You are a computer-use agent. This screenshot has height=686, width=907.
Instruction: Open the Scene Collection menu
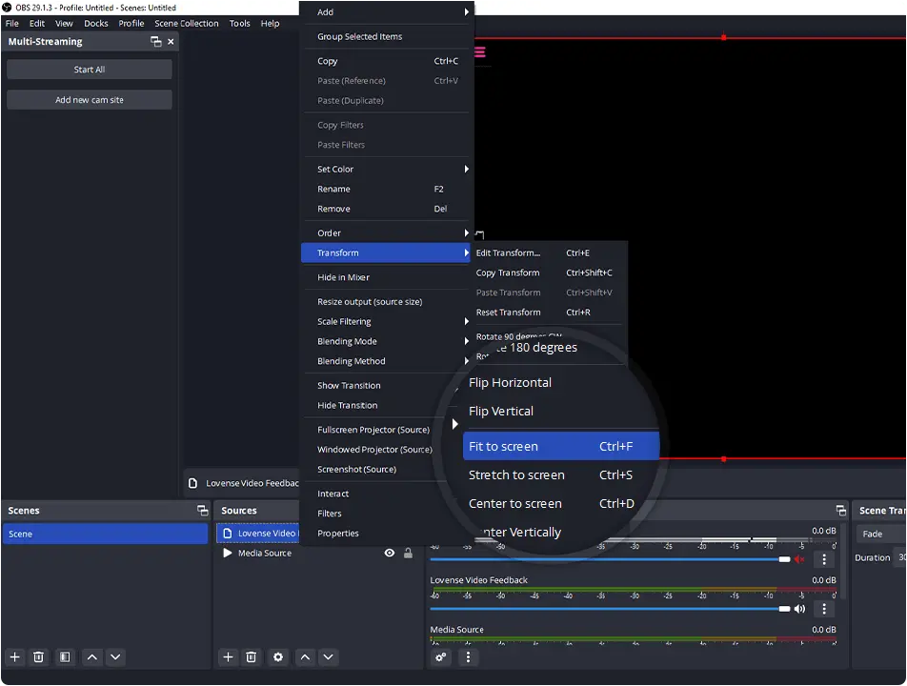(x=187, y=23)
